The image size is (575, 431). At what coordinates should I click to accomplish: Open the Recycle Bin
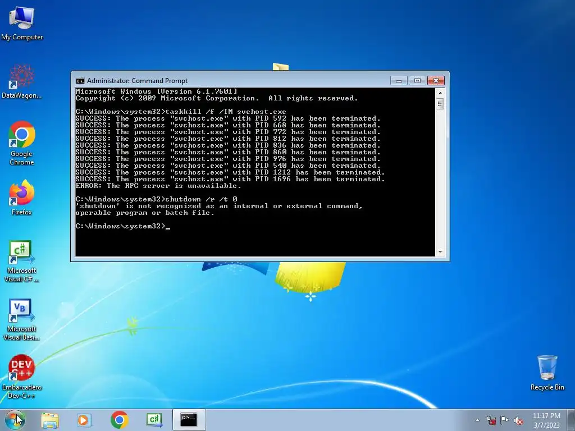pyautogui.click(x=547, y=373)
